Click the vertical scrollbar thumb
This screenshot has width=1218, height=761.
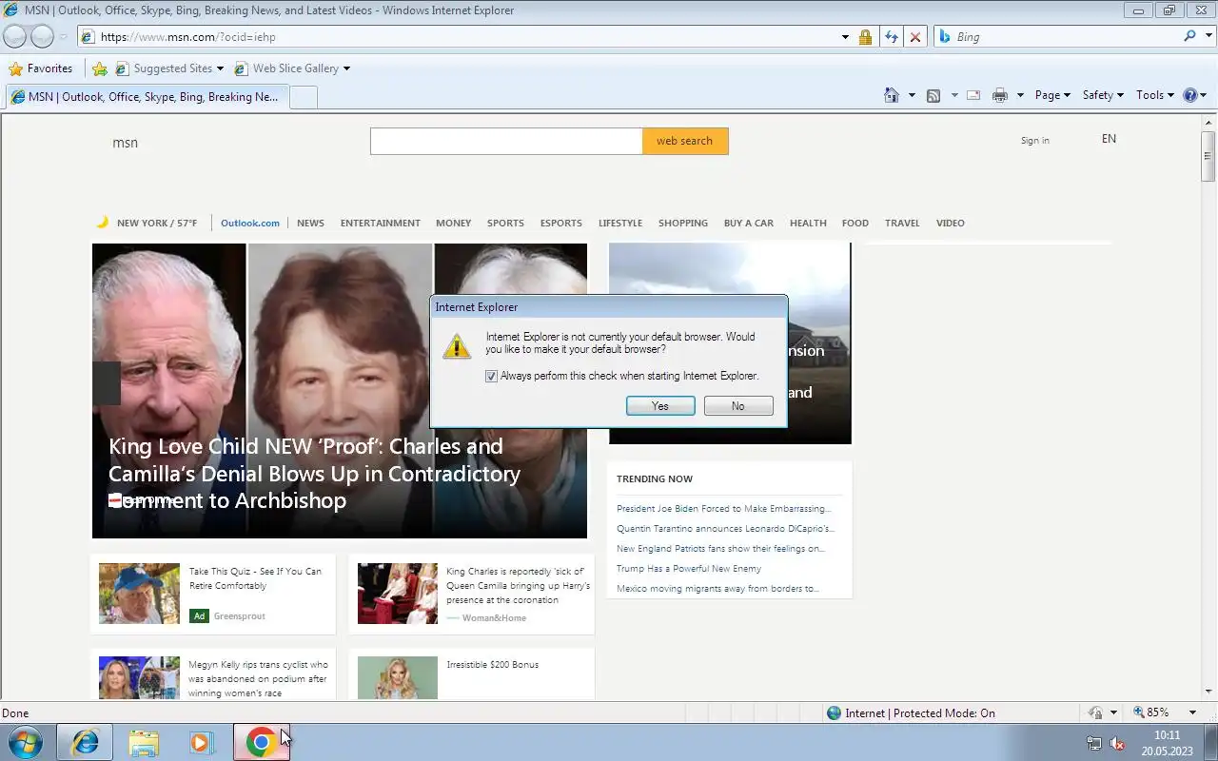[1208, 155]
